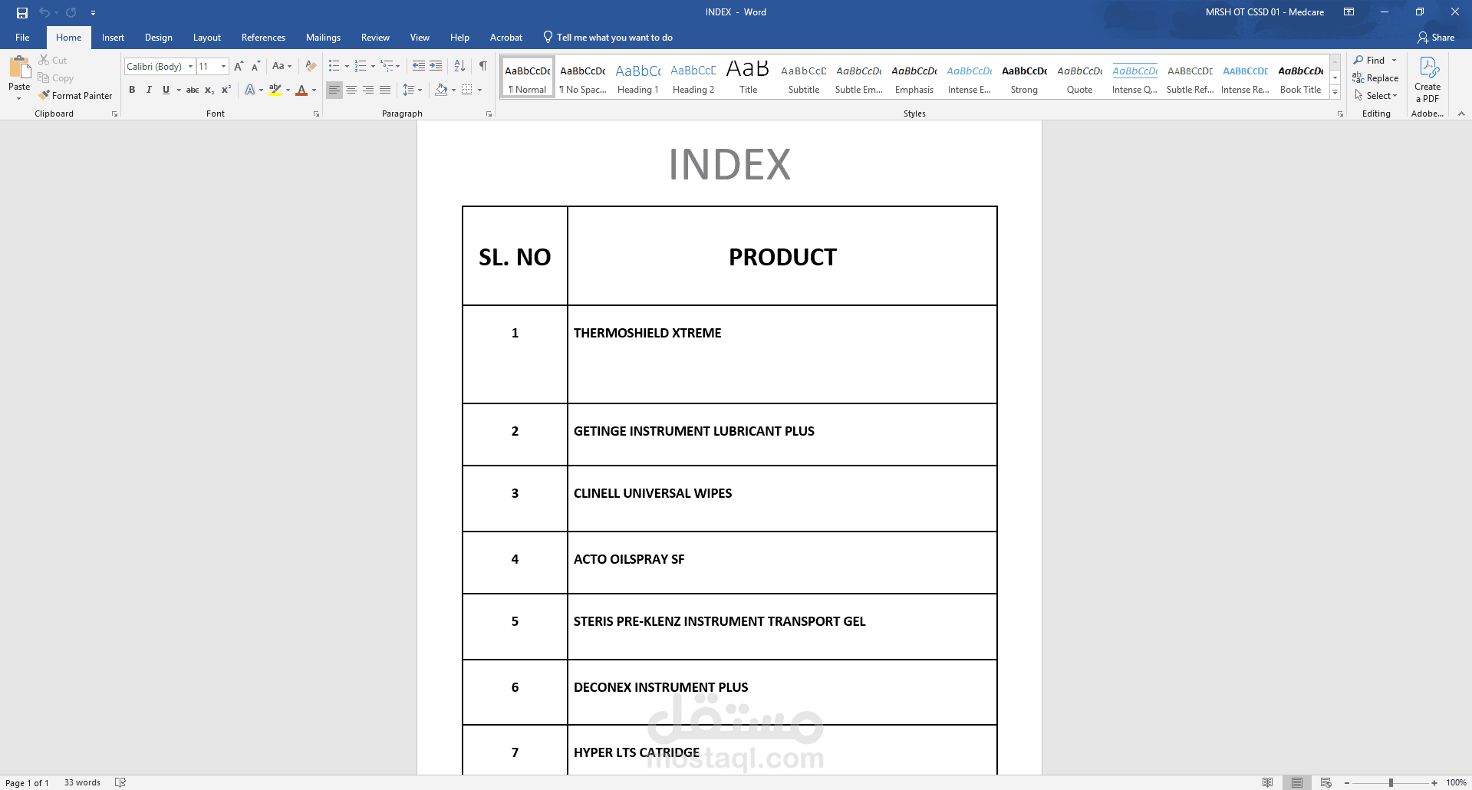Toggle strikethrough formatting
Screen dimensions: 1472x790
pos(193,90)
